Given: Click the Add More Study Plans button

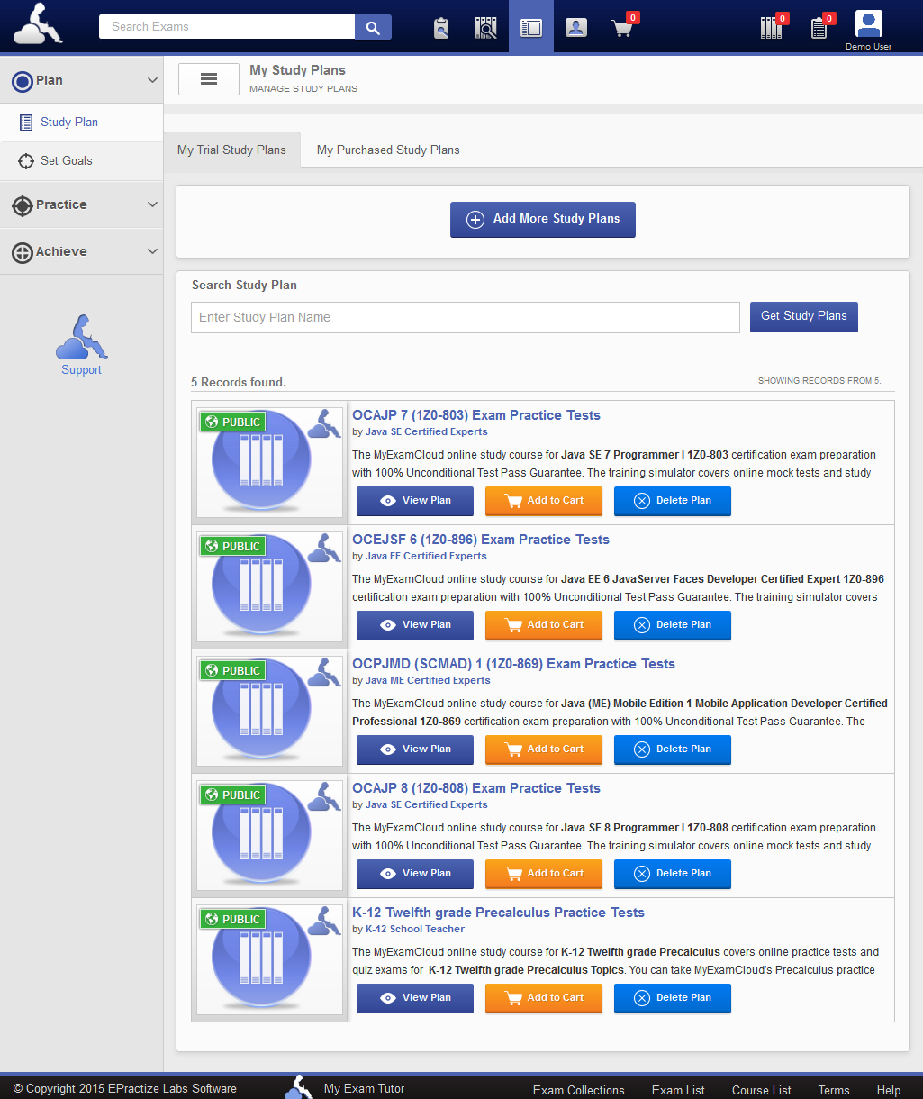Looking at the screenshot, I should click(x=543, y=220).
